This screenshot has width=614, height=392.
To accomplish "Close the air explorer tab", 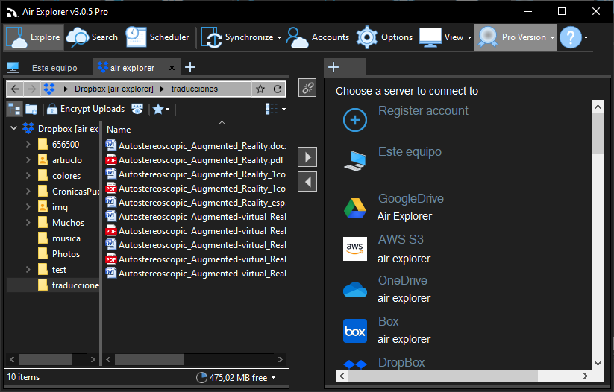I will (x=172, y=68).
